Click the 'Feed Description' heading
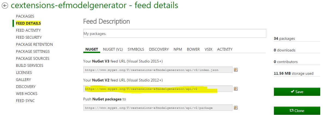Screen dimensions: 336x115 tap(106, 21)
